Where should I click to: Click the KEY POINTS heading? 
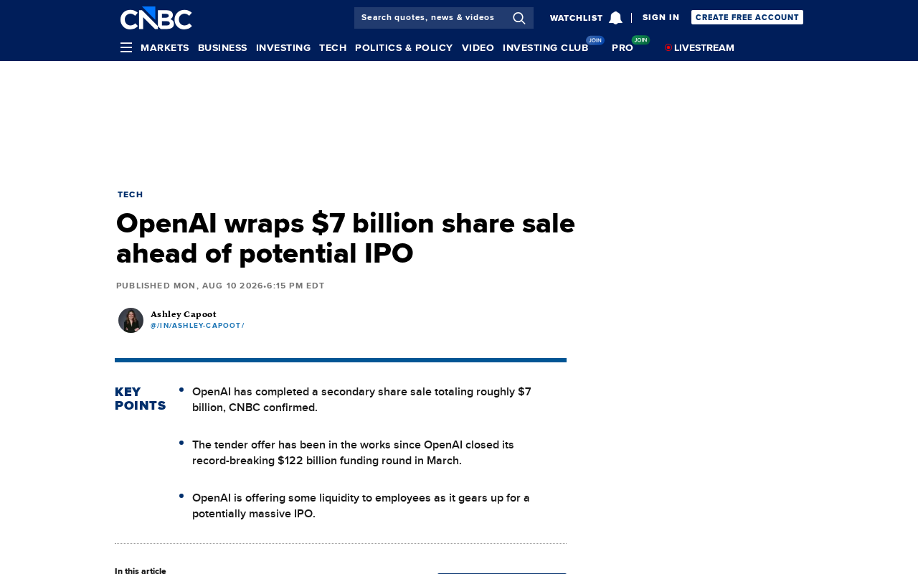tap(141, 399)
